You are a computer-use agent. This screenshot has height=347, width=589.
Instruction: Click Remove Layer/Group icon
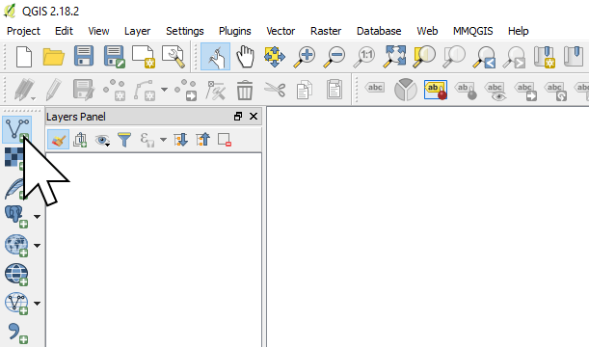[x=225, y=140]
